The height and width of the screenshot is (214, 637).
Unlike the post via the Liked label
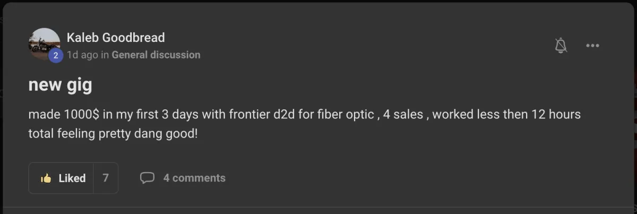click(x=72, y=178)
